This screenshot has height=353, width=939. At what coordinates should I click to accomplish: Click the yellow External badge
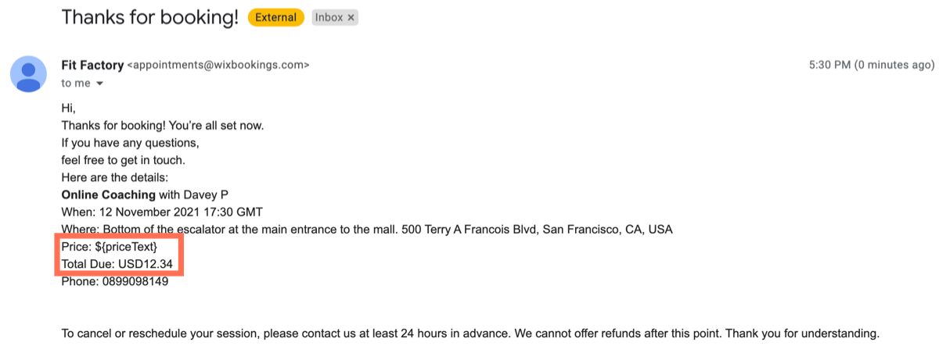[x=276, y=17]
